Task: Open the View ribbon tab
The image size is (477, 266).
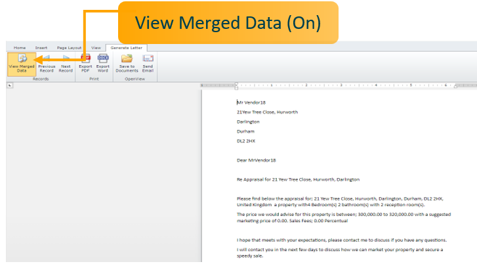Action: click(96, 47)
